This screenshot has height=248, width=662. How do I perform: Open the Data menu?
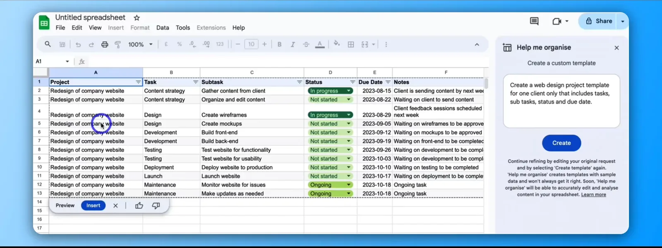click(163, 28)
